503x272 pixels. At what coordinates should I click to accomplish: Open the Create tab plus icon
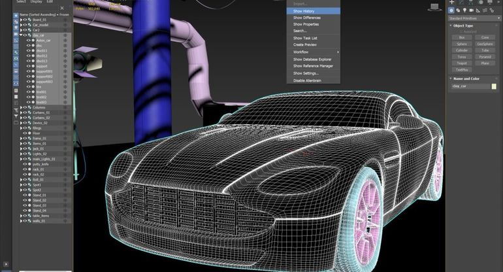[x=453, y=3]
